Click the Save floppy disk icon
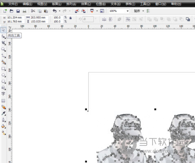 click(18, 11)
